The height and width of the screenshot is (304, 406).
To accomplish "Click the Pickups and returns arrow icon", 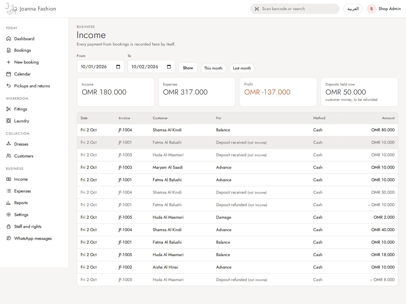I will pos(9,86).
